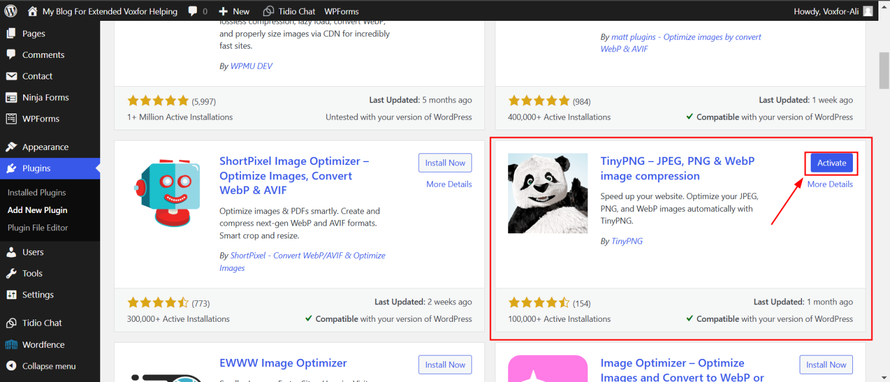View More Details for TinyPNG
This screenshot has height=382, width=890.
pos(830,183)
